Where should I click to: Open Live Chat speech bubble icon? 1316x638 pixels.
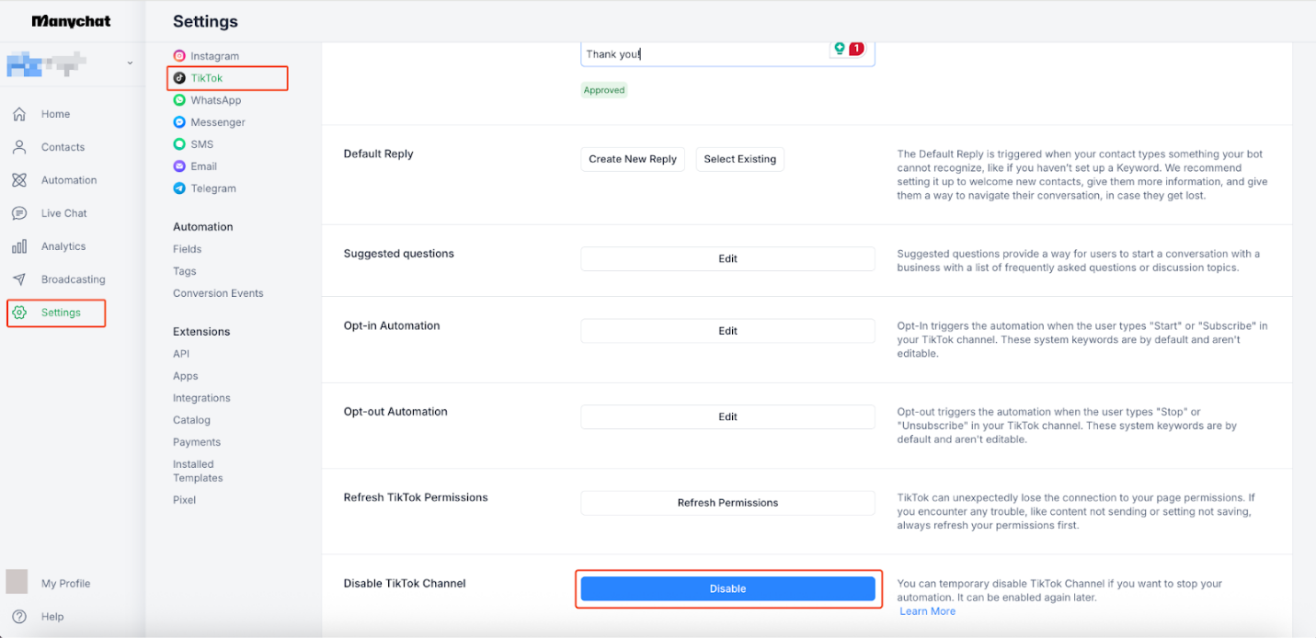pyautogui.click(x=18, y=213)
